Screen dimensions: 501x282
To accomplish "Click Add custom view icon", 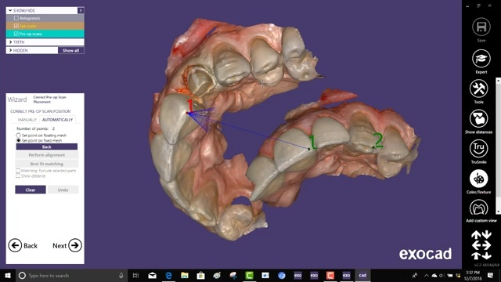I will pyautogui.click(x=478, y=208).
